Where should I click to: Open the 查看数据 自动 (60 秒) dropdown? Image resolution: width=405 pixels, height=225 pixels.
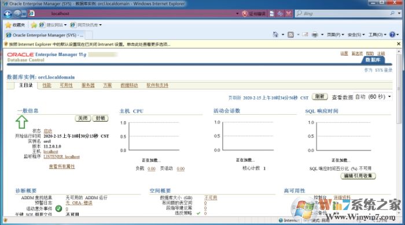[373, 97]
